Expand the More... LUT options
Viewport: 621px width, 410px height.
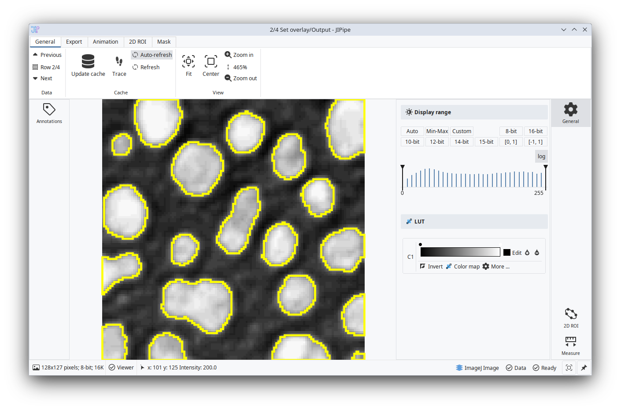496,267
